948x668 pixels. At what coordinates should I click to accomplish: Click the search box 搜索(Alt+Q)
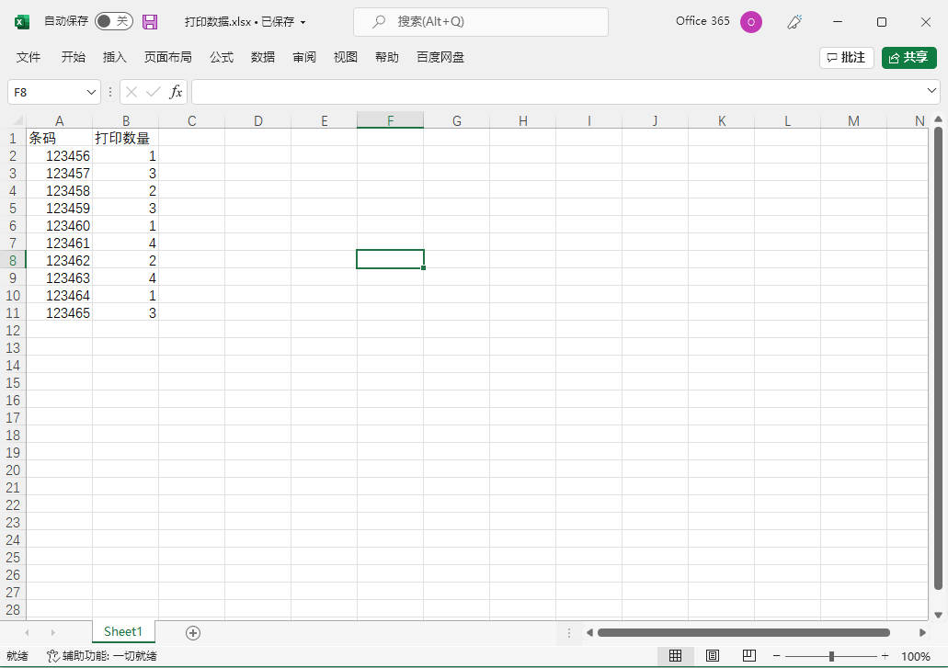coord(481,21)
